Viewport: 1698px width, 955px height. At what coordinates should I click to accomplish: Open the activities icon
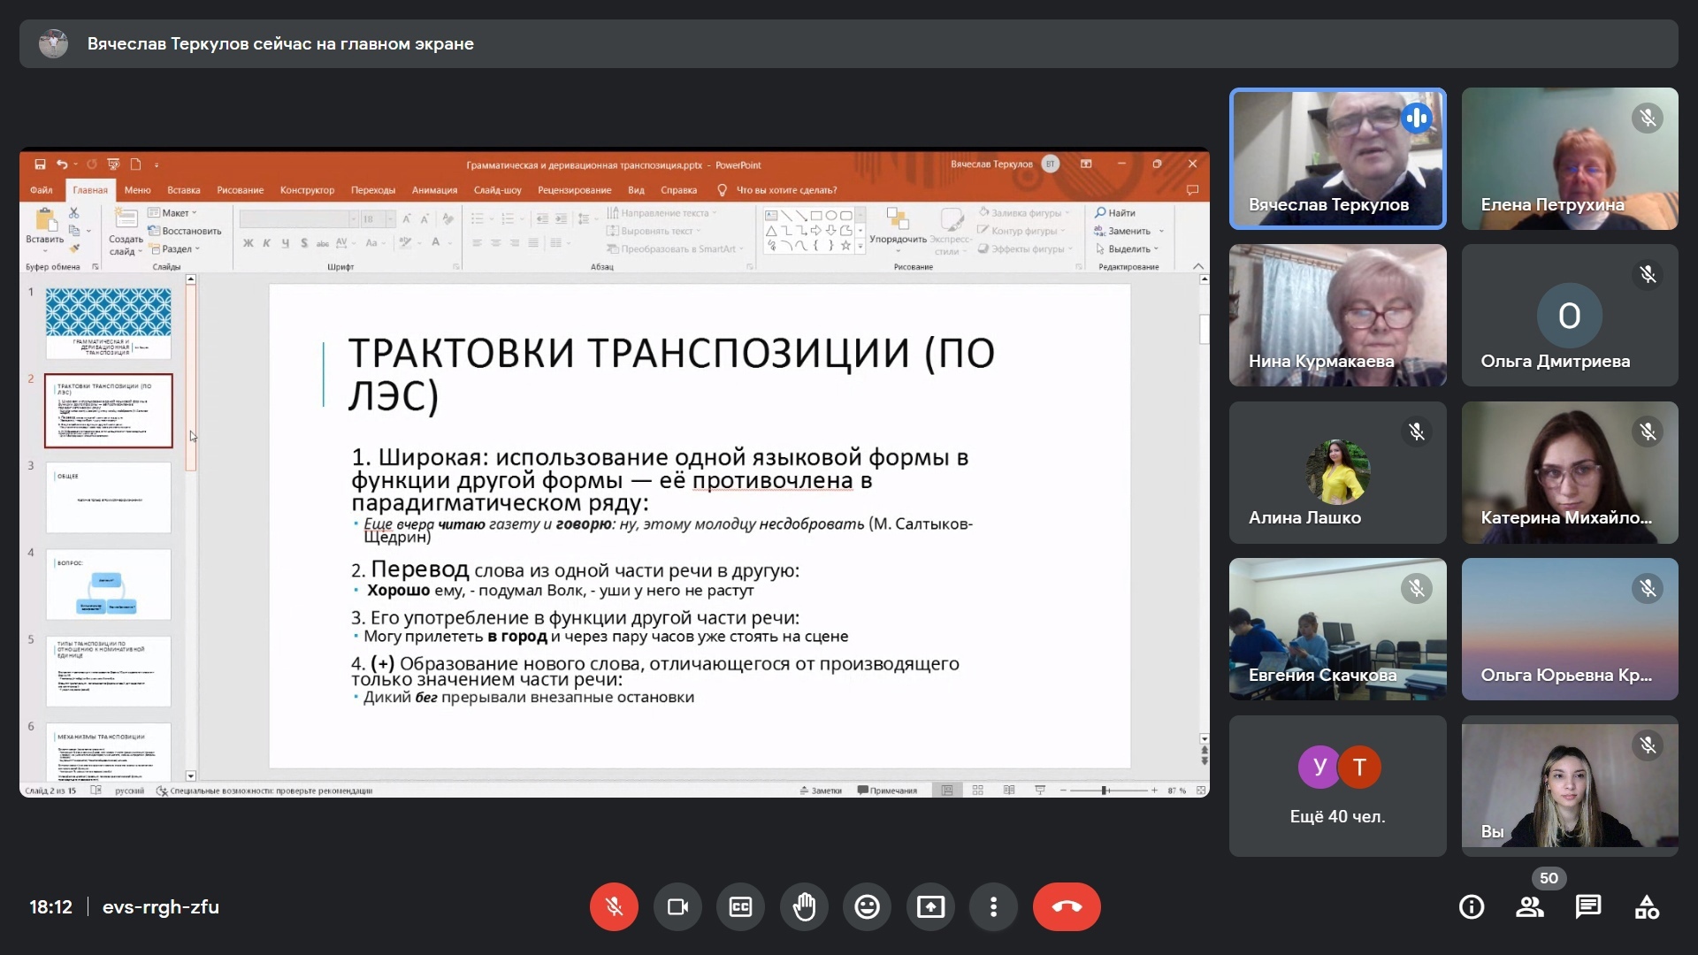click(1647, 906)
